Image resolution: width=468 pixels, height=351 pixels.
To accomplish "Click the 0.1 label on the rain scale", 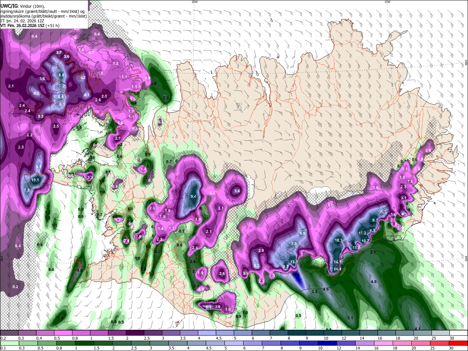I will 3,348.
